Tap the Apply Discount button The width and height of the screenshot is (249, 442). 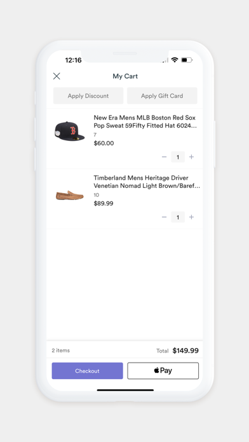88,96
